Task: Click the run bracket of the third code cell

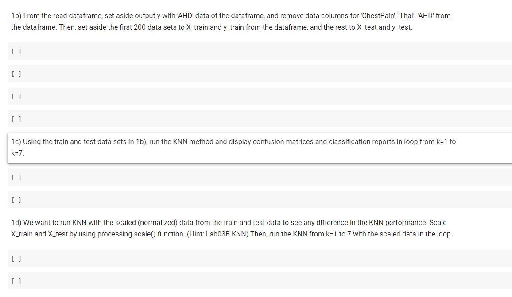Action: pyautogui.click(x=16, y=96)
